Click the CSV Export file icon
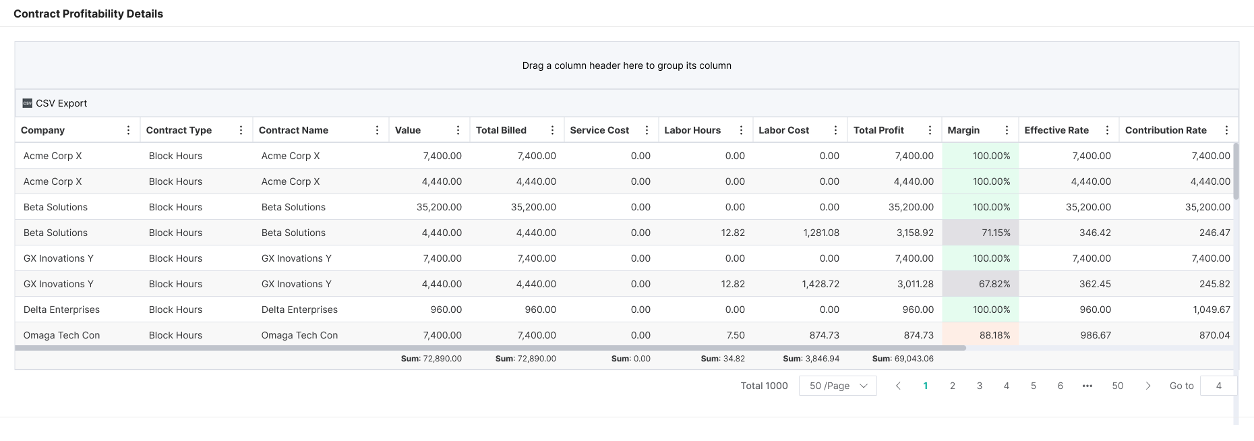This screenshot has height=441, width=1254. click(27, 103)
